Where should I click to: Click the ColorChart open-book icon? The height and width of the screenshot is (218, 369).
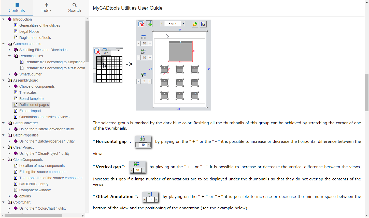[x=10, y=202]
